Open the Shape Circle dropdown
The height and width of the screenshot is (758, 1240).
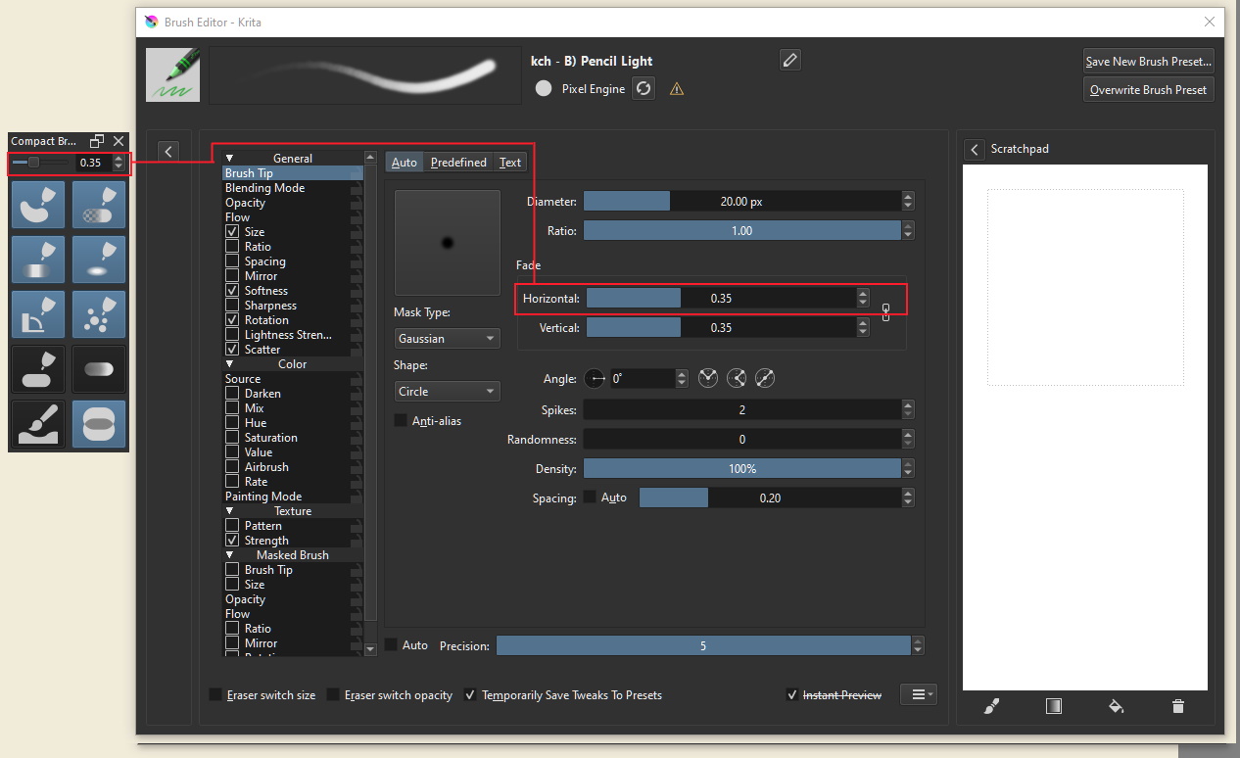[x=447, y=391]
